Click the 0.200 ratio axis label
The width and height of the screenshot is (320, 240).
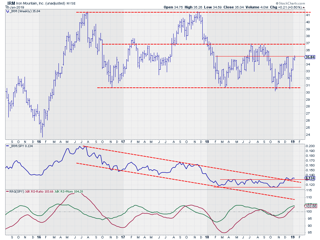pos(310,146)
